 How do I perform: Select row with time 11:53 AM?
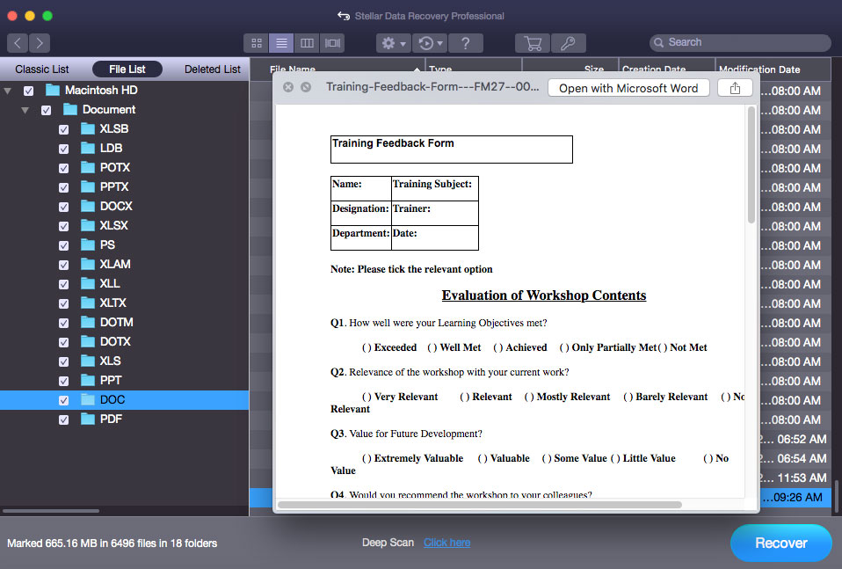point(794,478)
